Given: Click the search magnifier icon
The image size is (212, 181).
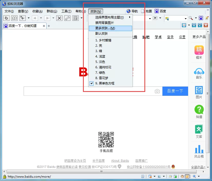Looking at the screenshot, I should (x=191, y=18).
